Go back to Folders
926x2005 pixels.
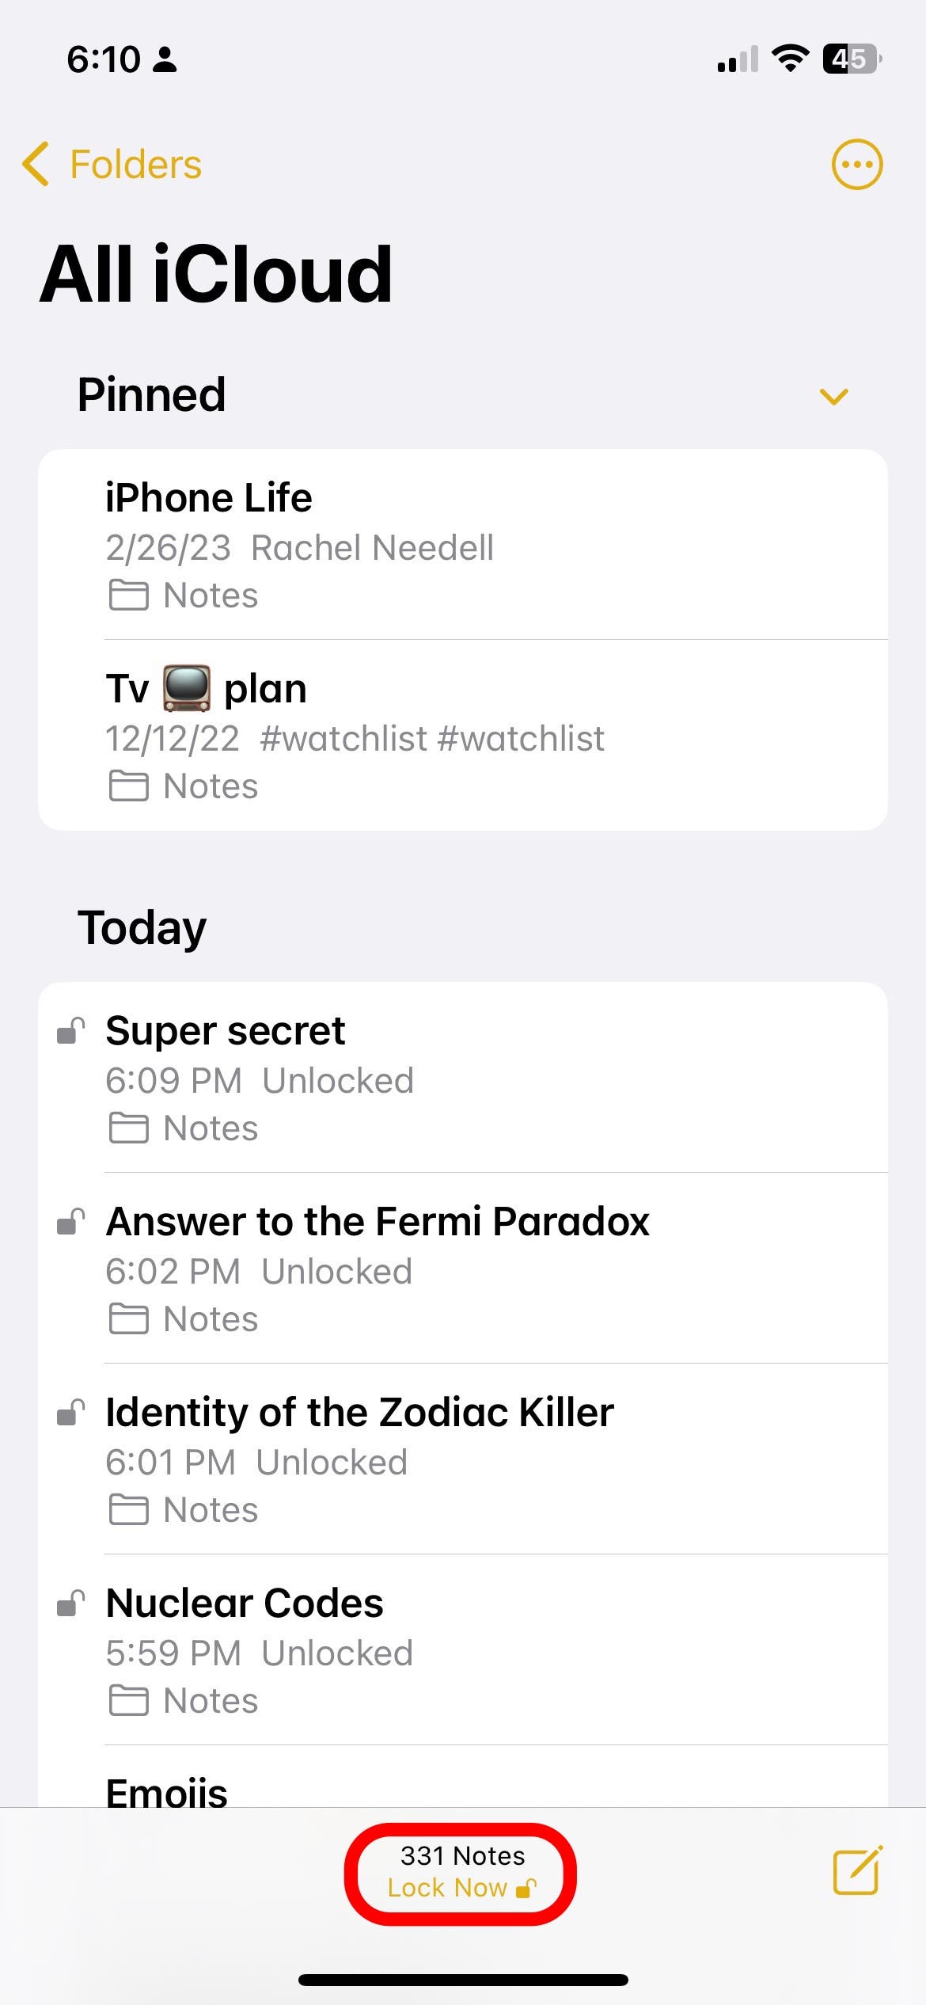[135, 165]
